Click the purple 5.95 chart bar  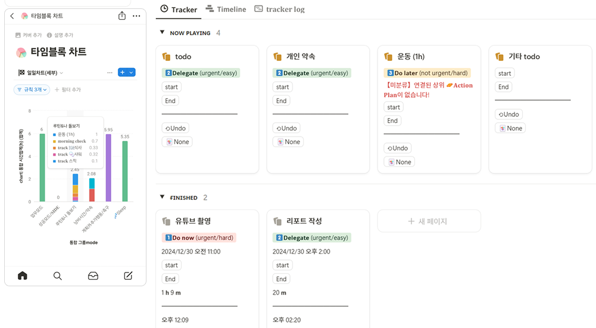pyautogui.click(x=108, y=167)
